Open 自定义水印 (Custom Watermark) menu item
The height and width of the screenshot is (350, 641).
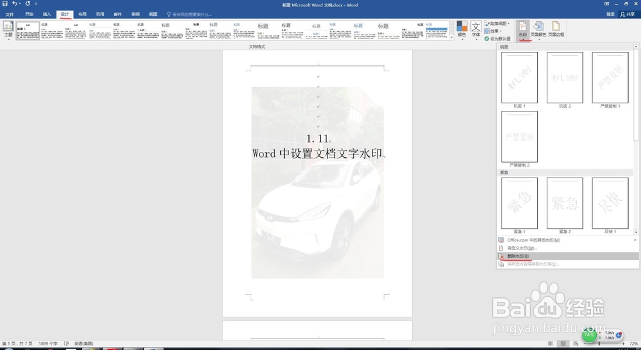[x=567, y=248]
